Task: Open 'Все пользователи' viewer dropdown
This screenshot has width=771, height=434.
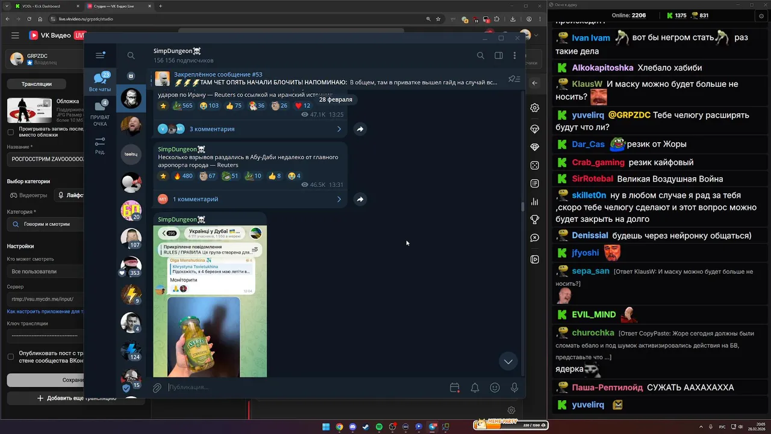Action: (x=46, y=271)
